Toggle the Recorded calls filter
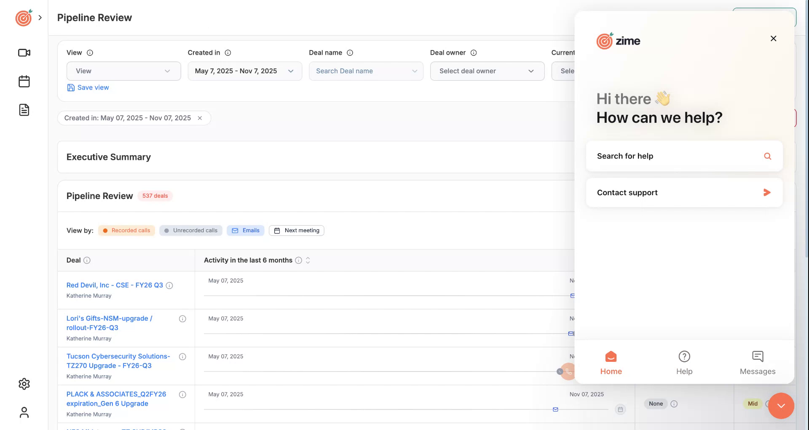 click(126, 230)
